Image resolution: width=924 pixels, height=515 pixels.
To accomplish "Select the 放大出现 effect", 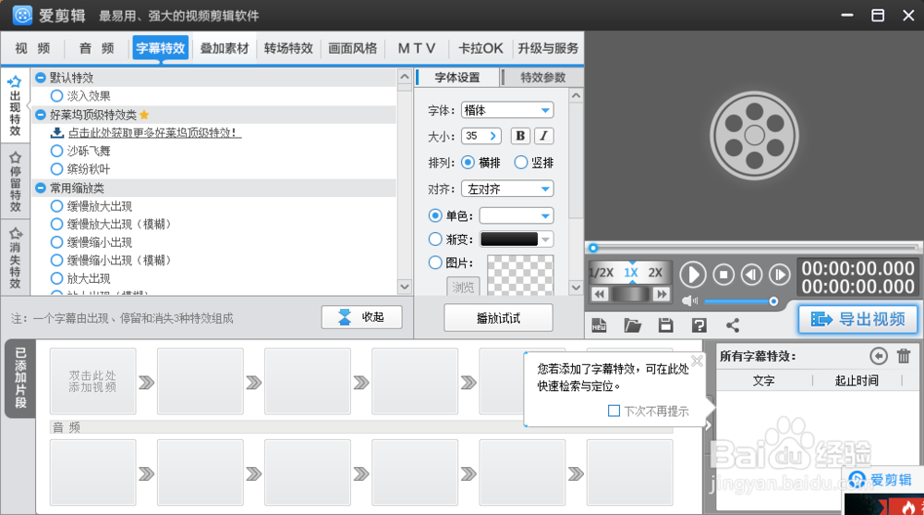I will (x=56, y=278).
